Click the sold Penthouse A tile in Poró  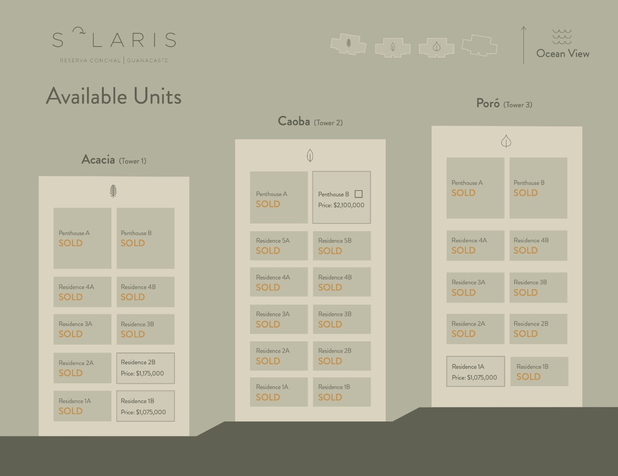point(475,188)
